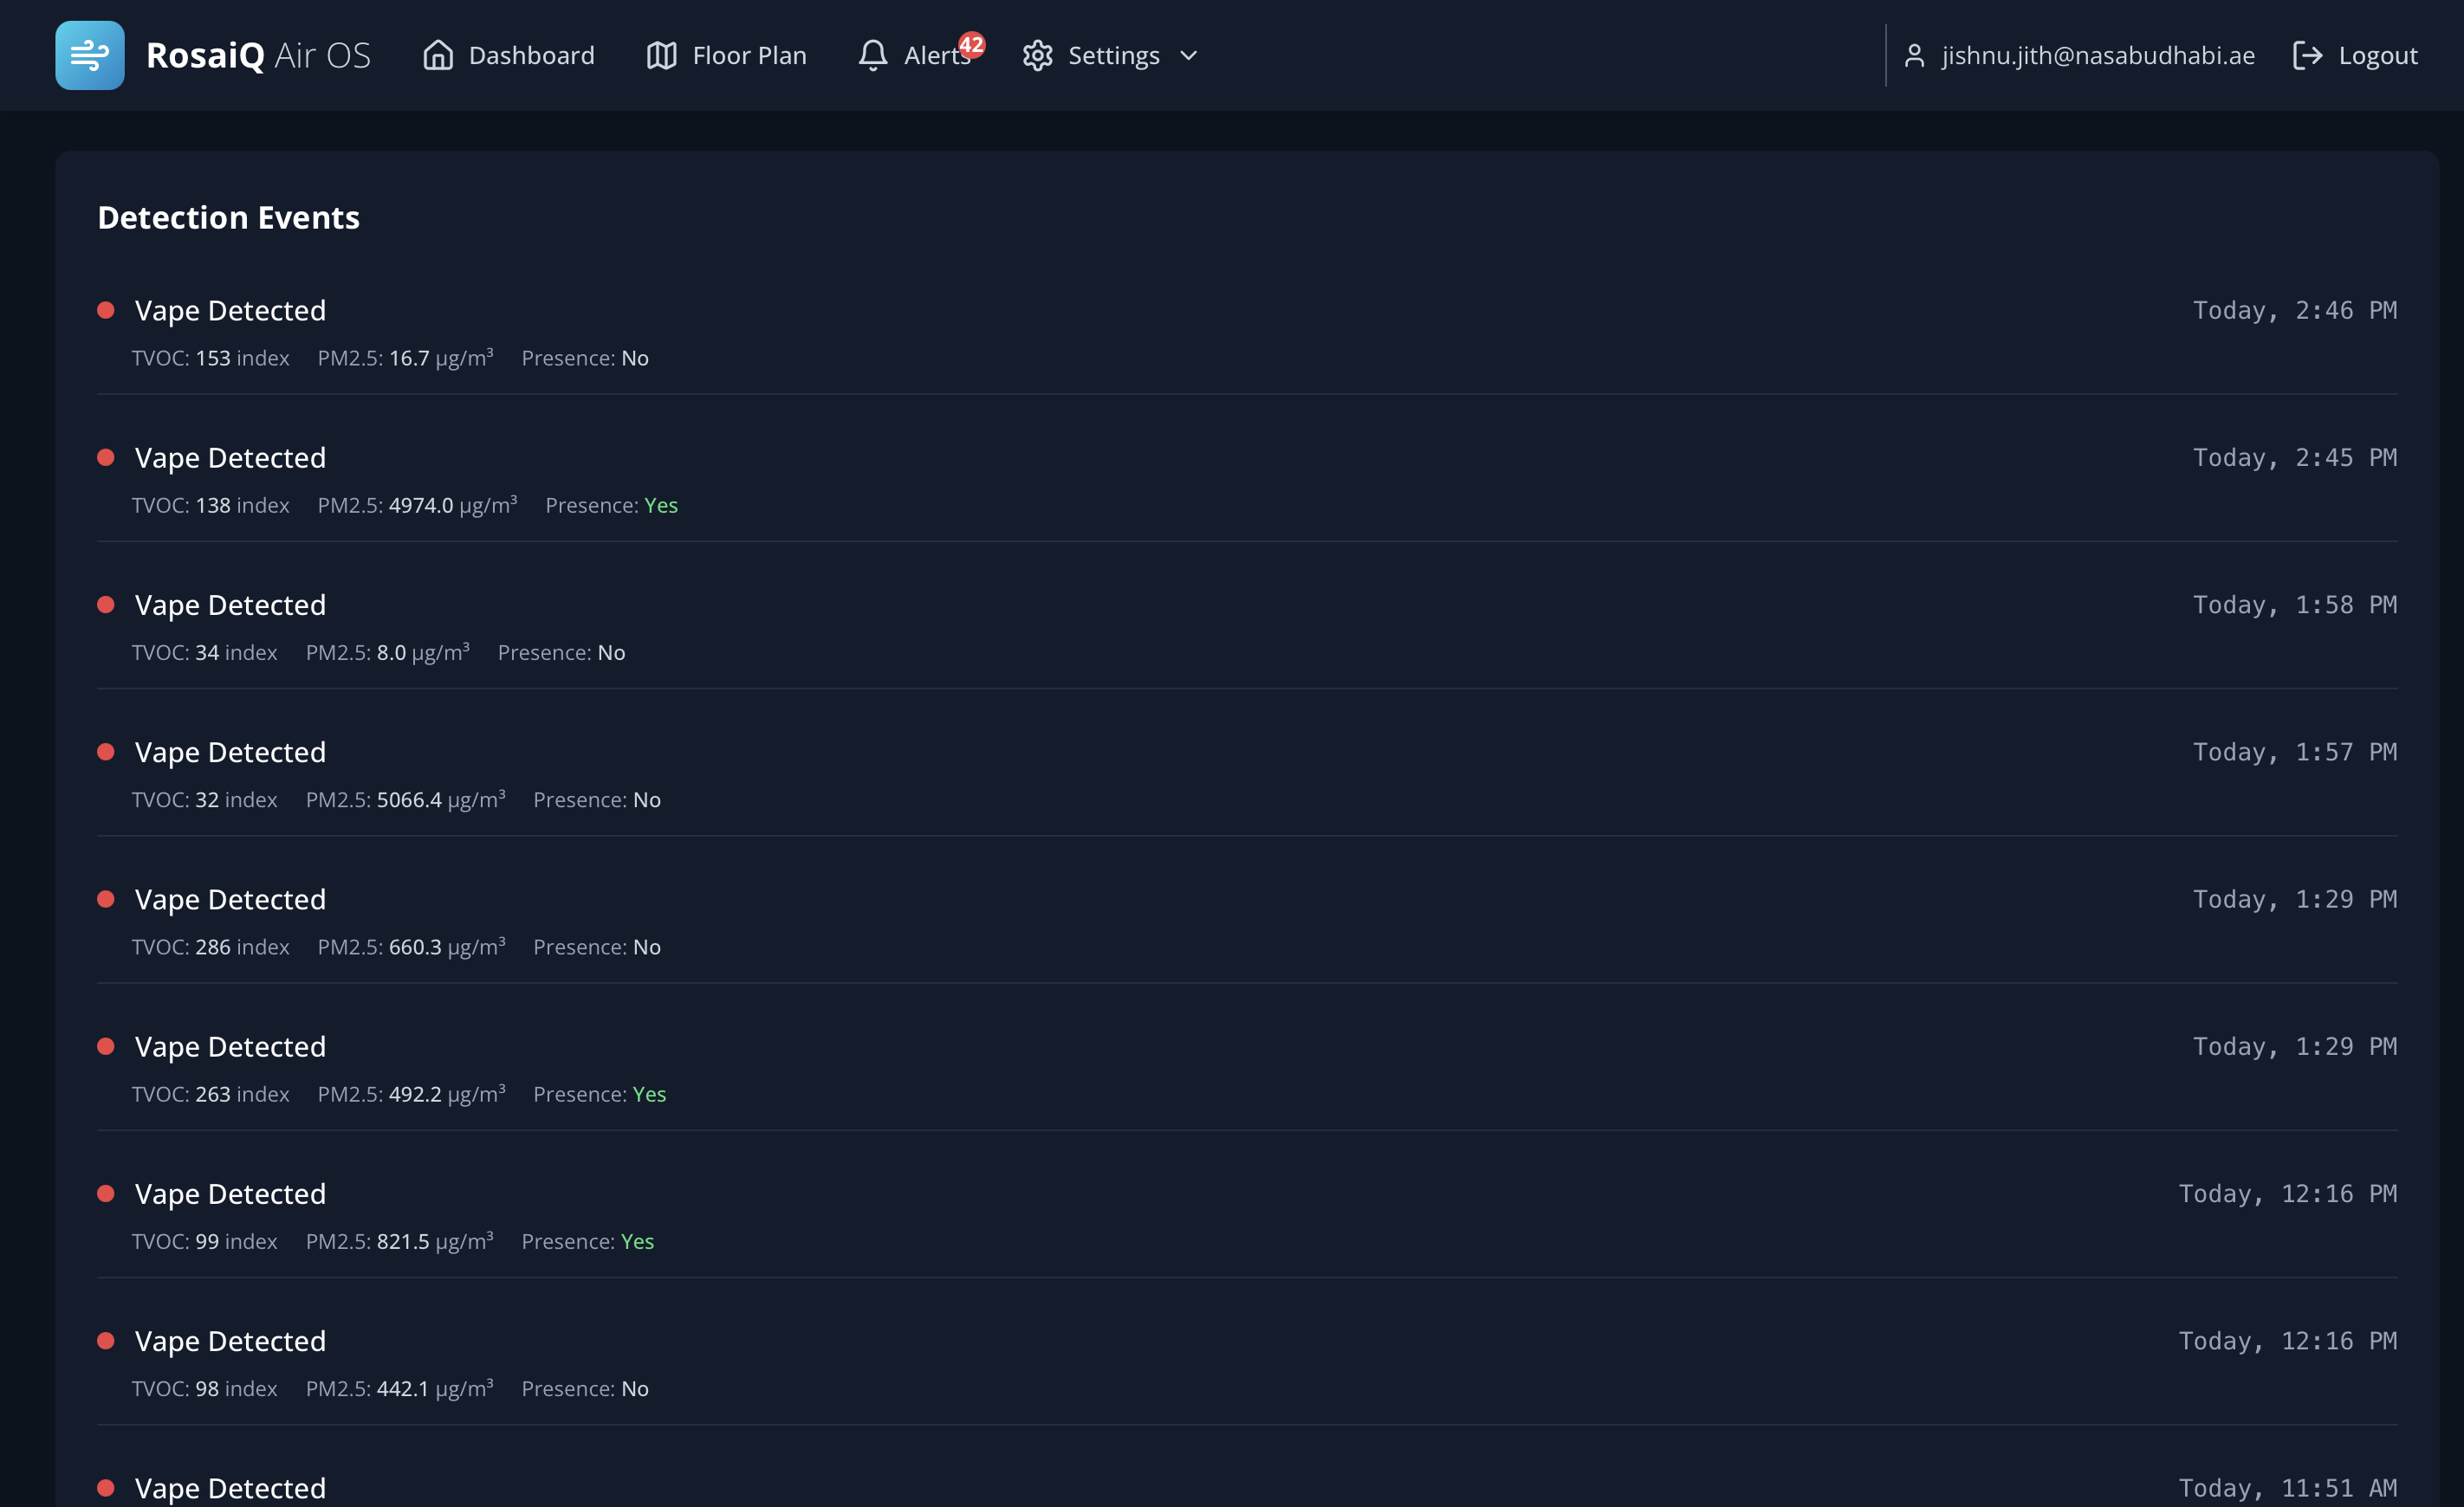Open alerts via the bell icon
This screenshot has width=2464, height=1507.
(x=873, y=56)
